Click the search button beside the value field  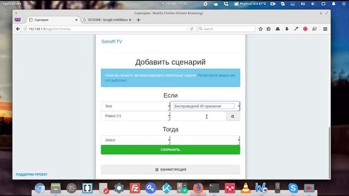pyautogui.click(x=233, y=116)
